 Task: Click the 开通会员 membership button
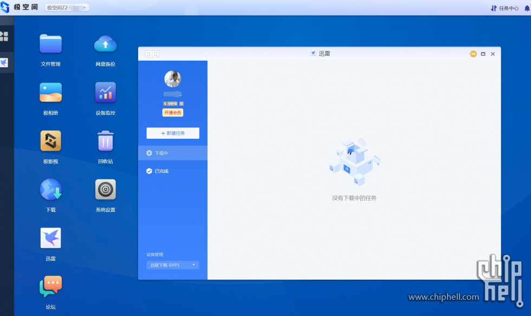tap(173, 113)
